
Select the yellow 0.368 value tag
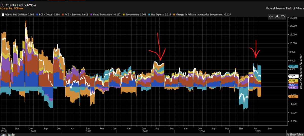click(x=293, y=80)
